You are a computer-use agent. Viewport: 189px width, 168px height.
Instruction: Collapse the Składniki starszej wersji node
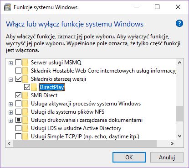(x=10, y=79)
